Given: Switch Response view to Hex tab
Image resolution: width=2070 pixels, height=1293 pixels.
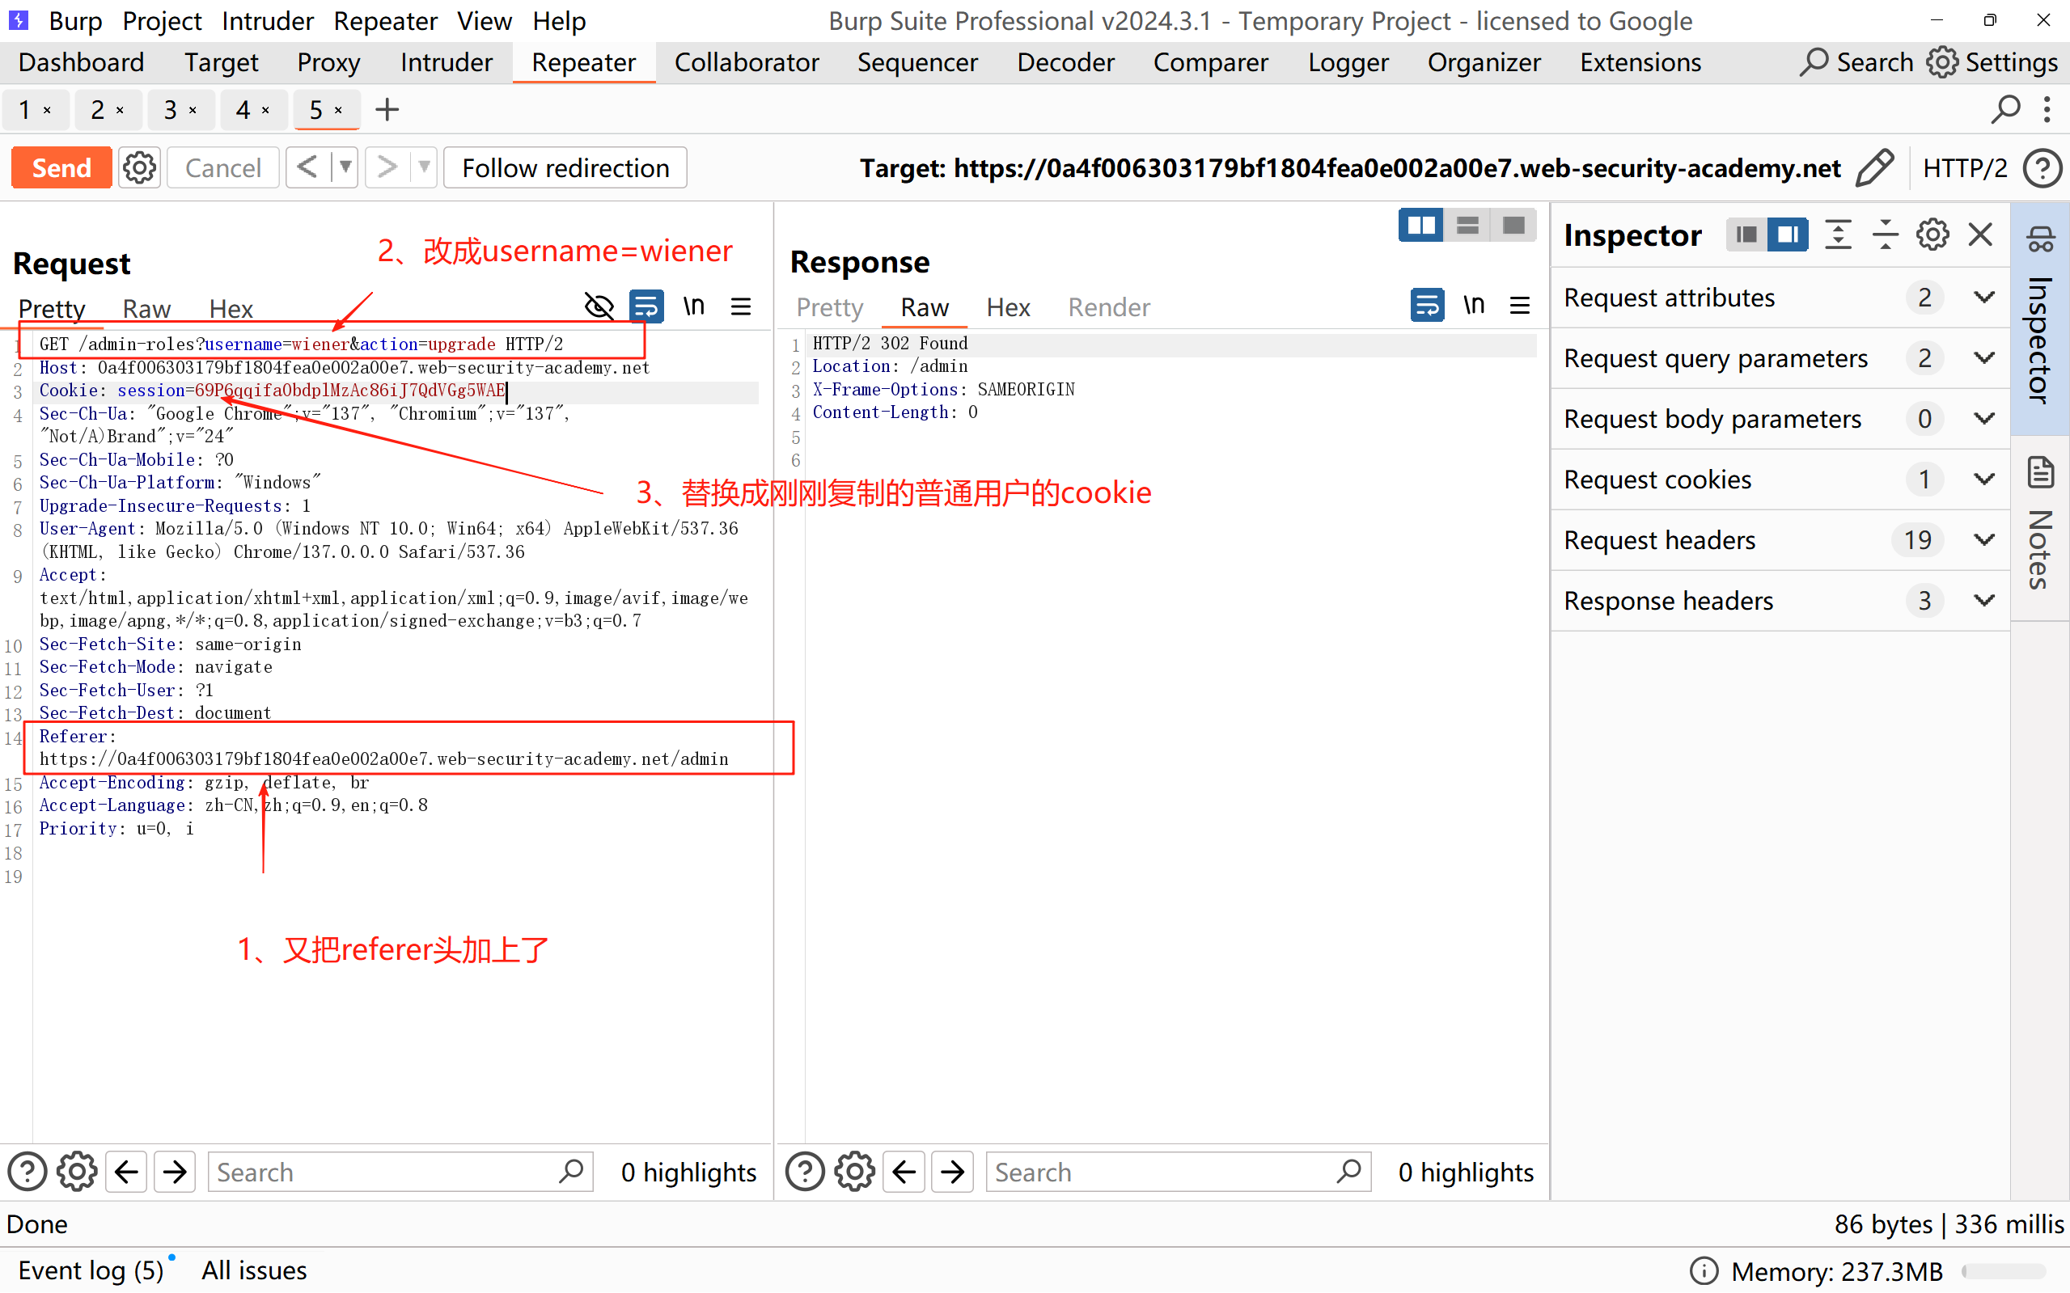Looking at the screenshot, I should click(1008, 307).
